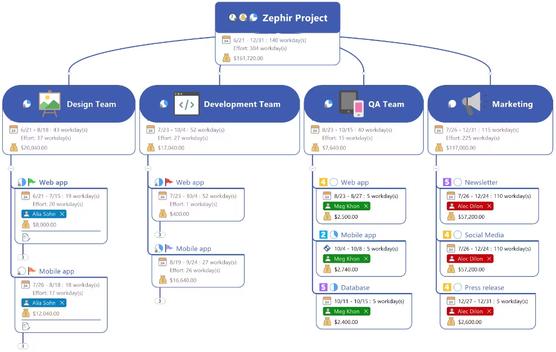Select the Press release topic title
Viewport: 556px width, 352px height.
pos(485,287)
